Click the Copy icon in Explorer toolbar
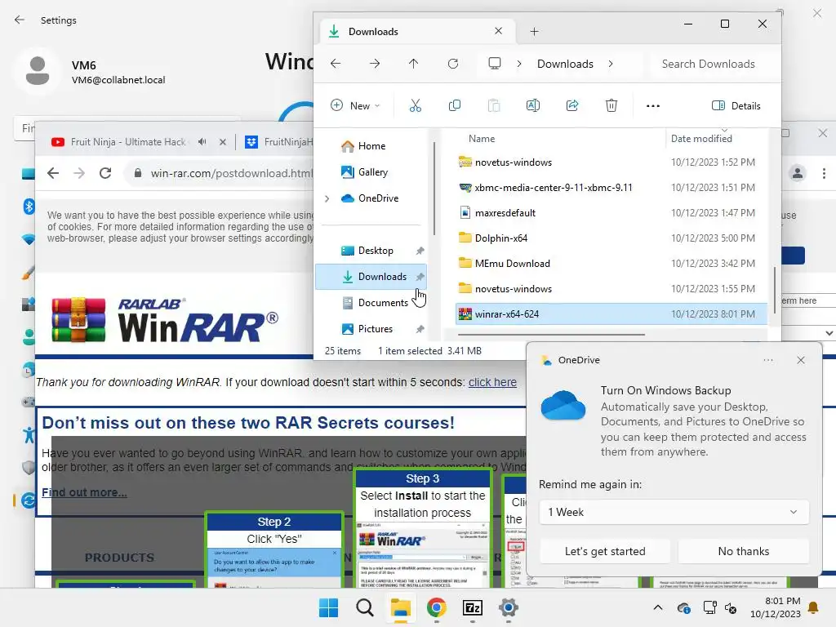The image size is (836, 627). point(454,105)
